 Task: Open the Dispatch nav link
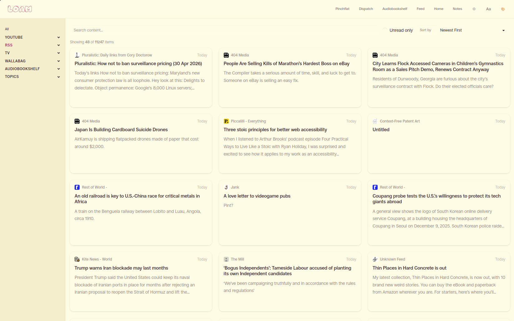tap(366, 9)
